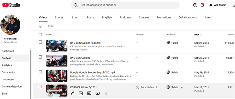Click the ExhaustNotes channel name

point(10,42)
